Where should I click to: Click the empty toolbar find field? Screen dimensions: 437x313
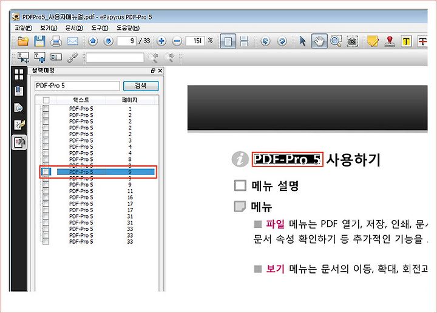115,58
